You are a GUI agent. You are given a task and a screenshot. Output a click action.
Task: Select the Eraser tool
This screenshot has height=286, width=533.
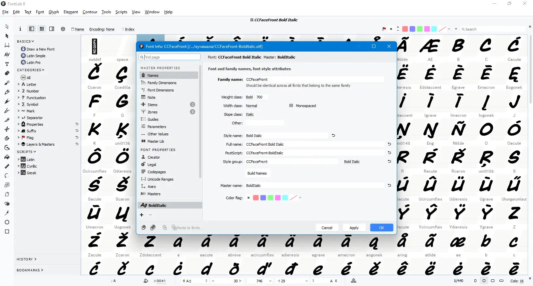coord(7,73)
